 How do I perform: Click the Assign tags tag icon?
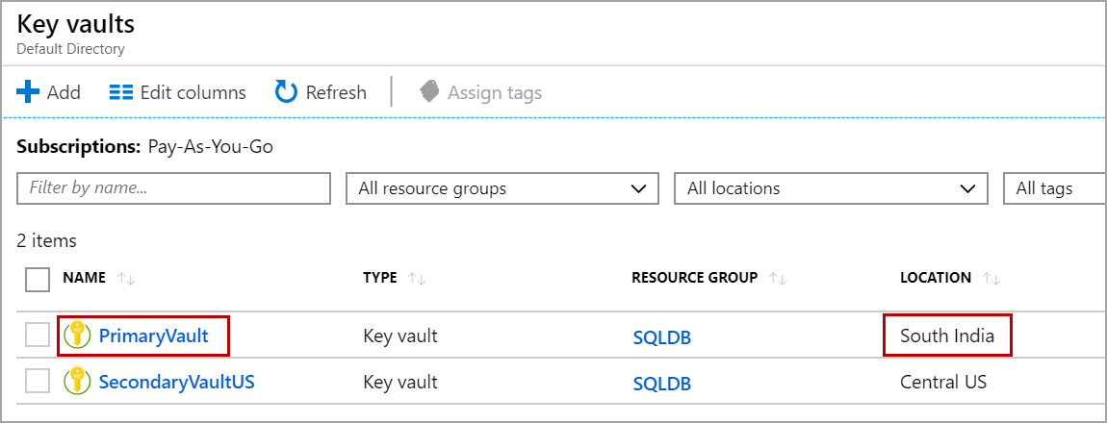(429, 92)
